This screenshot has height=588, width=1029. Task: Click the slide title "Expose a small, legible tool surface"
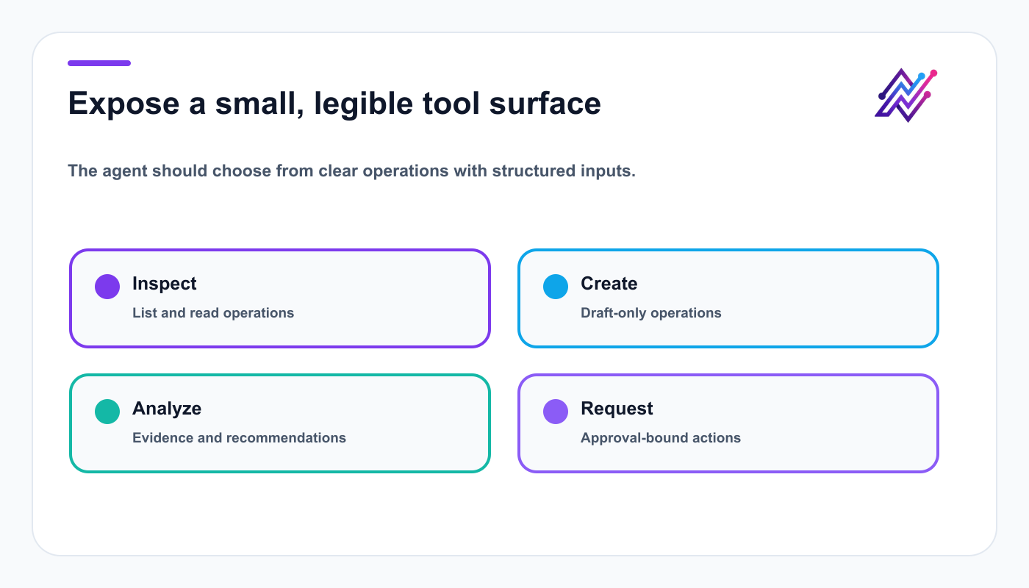pyautogui.click(x=334, y=104)
